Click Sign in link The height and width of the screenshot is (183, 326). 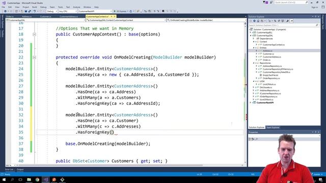tap(315, 7)
